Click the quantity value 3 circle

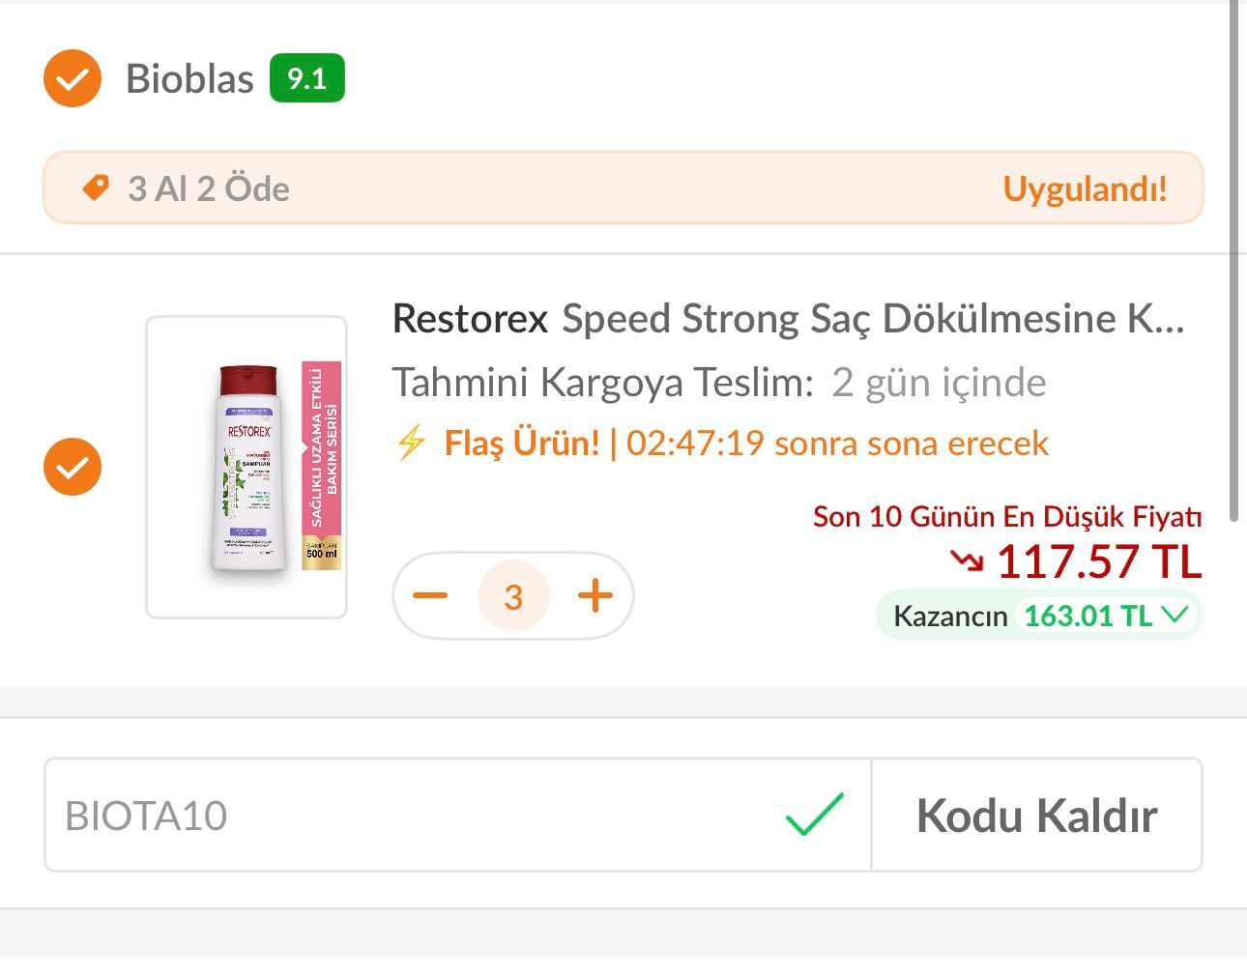513,596
